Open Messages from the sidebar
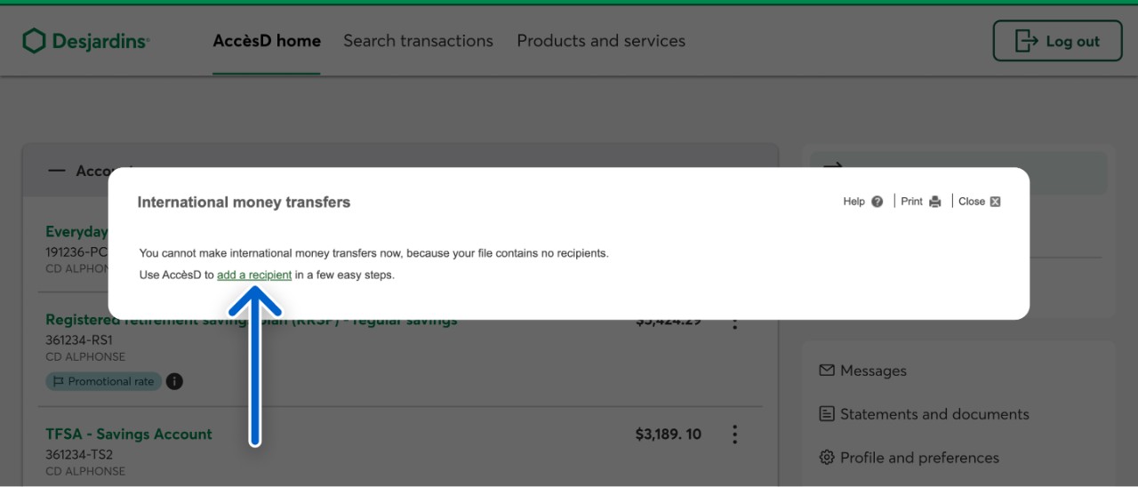The image size is (1138, 487). (x=872, y=371)
